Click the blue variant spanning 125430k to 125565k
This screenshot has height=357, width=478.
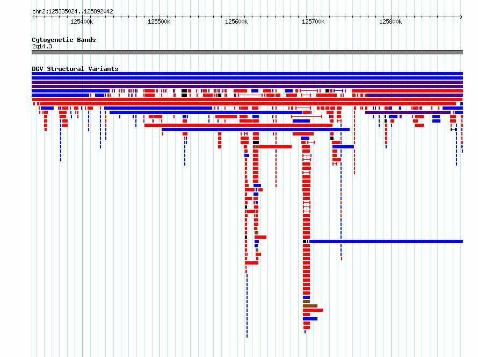pos(158,108)
